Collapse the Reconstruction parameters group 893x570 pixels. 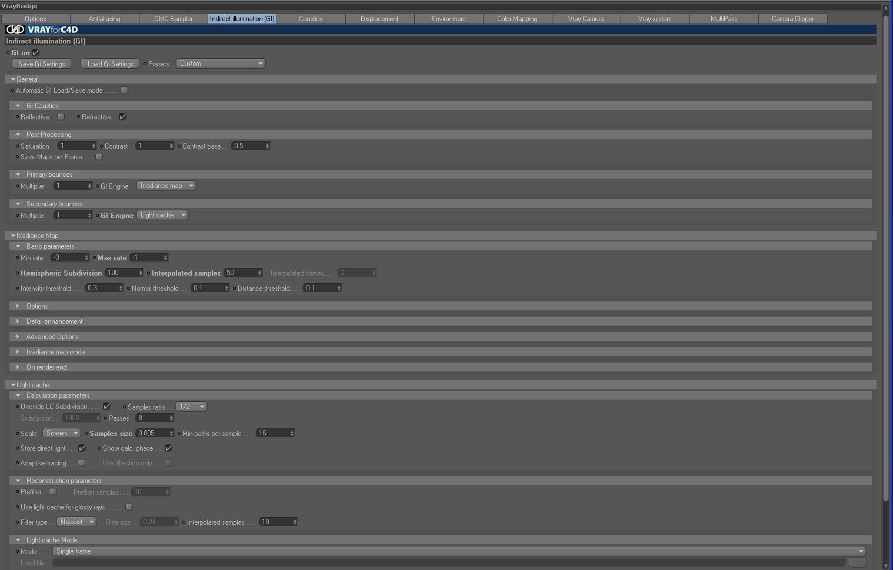pyautogui.click(x=18, y=481)
